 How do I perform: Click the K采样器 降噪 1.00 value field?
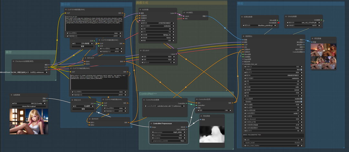coord(158,41)
